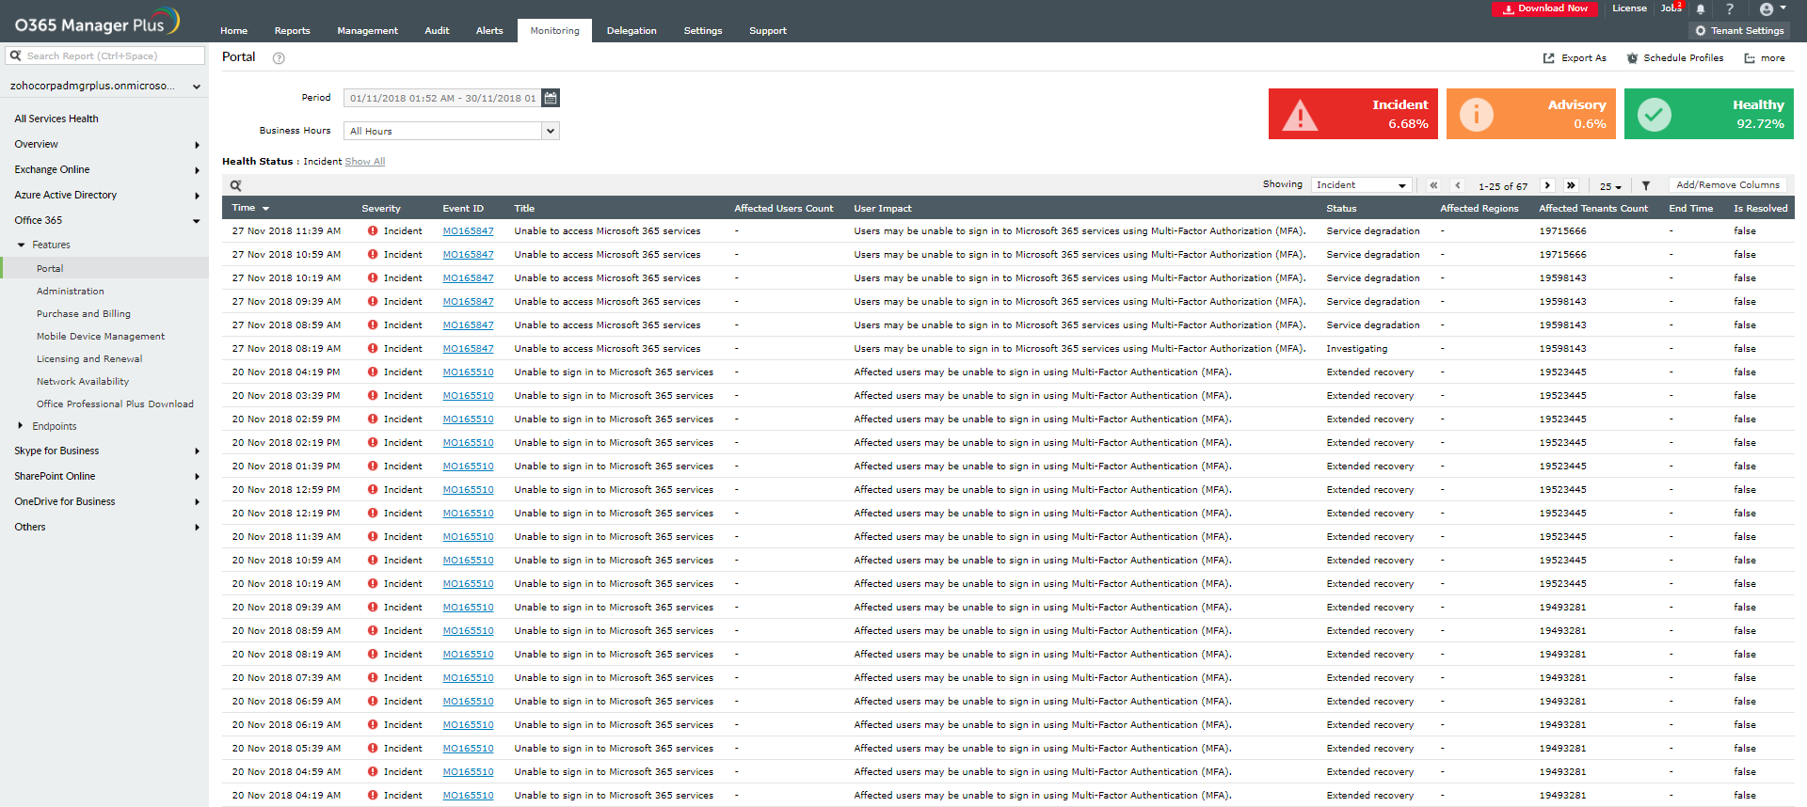Click the Incident warning triangle tile icon
The width and height of the screenshot is (1807, 807).
1300,115
